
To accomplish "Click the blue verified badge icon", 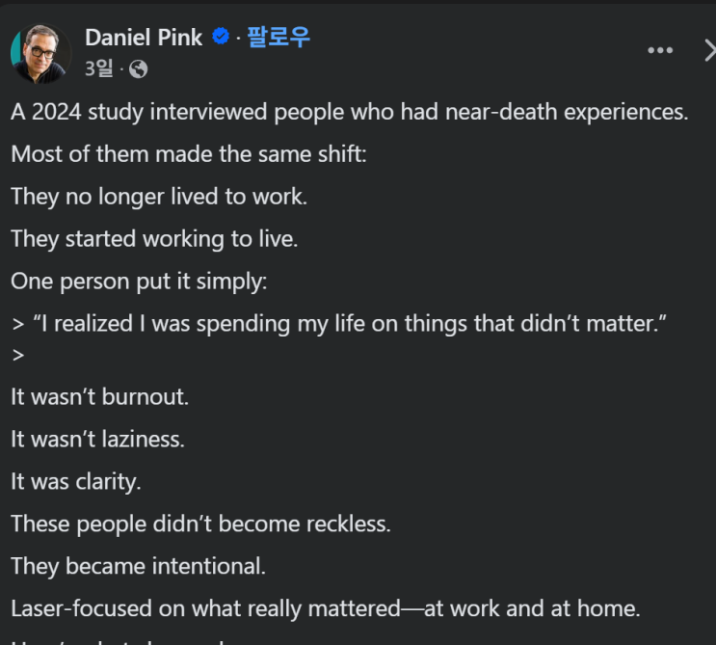I will (221, 38).
